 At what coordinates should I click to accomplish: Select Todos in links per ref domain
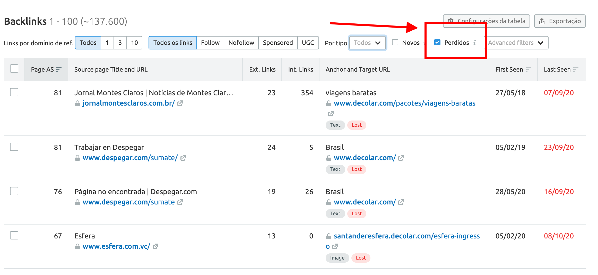click(88, 43)
